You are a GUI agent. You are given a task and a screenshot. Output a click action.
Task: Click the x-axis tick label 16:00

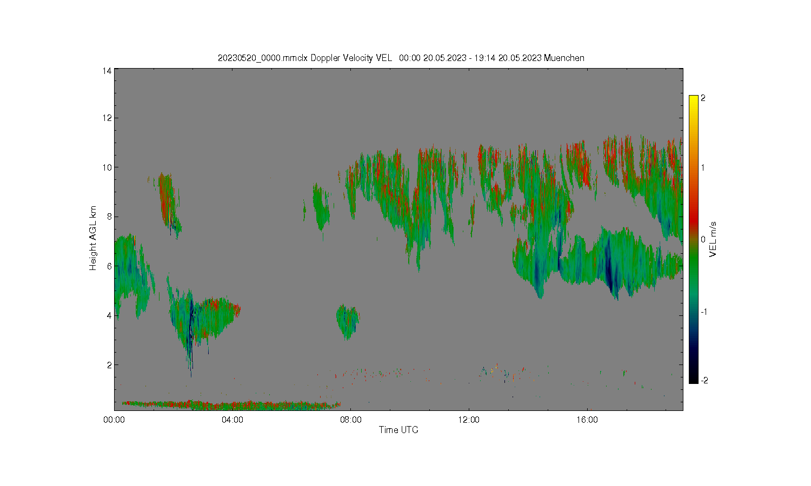[x=587, y=420]
